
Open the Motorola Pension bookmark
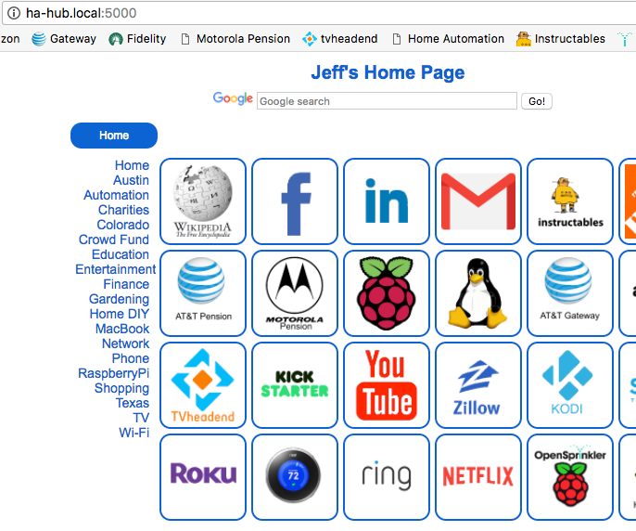(x=235, y=39)
